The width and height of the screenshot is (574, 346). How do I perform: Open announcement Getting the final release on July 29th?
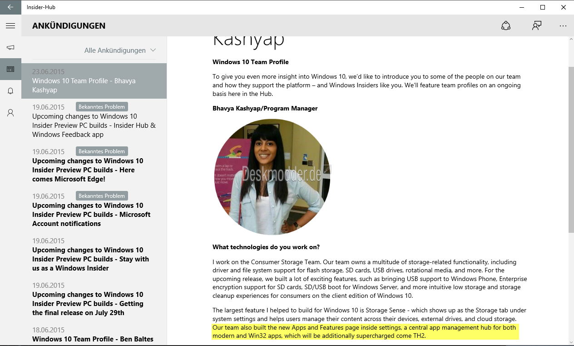point(94,299)
